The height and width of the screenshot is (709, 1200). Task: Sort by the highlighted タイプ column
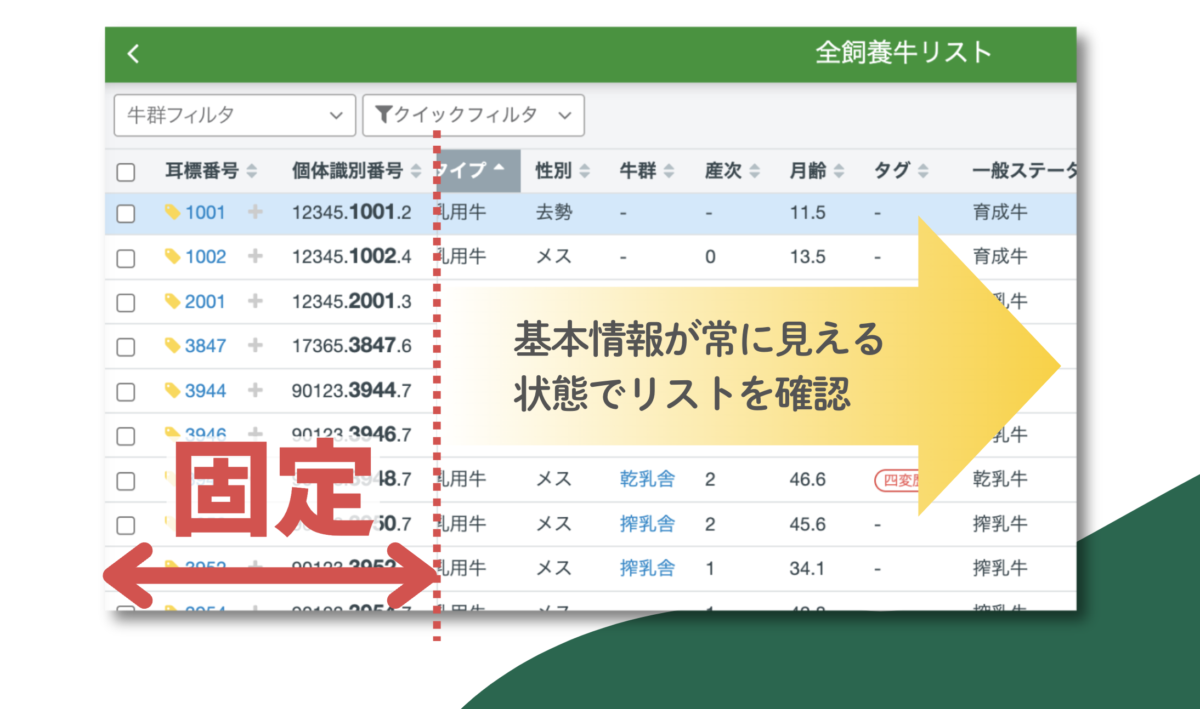coord(478,170)
